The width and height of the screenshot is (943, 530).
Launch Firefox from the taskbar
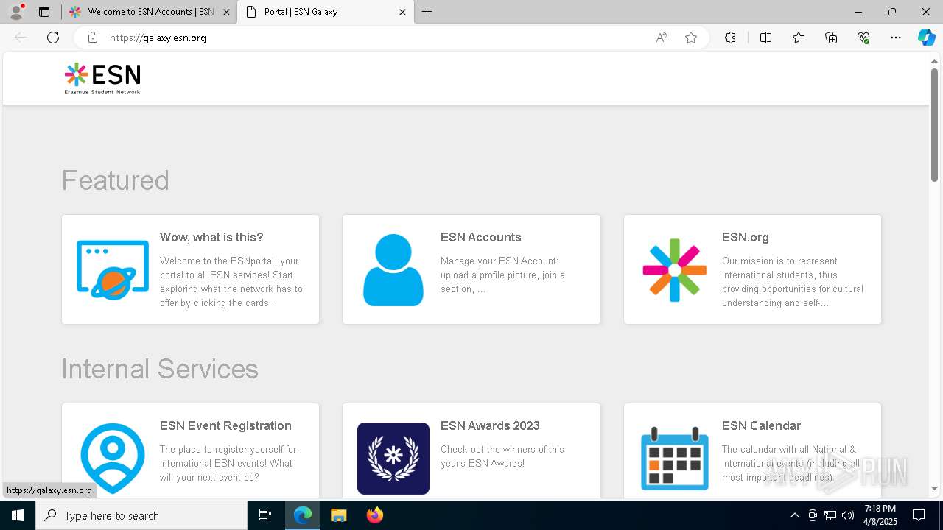pyautogui.click(x=375, y=515)
